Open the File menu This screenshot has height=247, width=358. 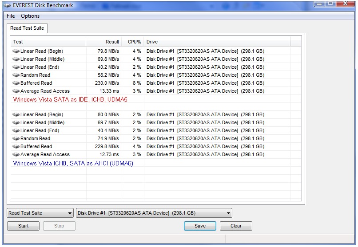[11, 16]
